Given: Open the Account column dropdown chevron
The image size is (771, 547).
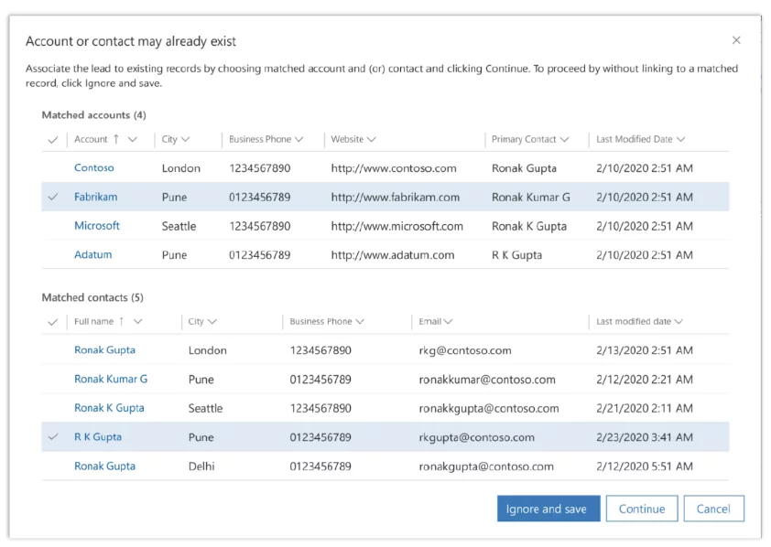Looking at the screenshot, I should coord(132,139).
